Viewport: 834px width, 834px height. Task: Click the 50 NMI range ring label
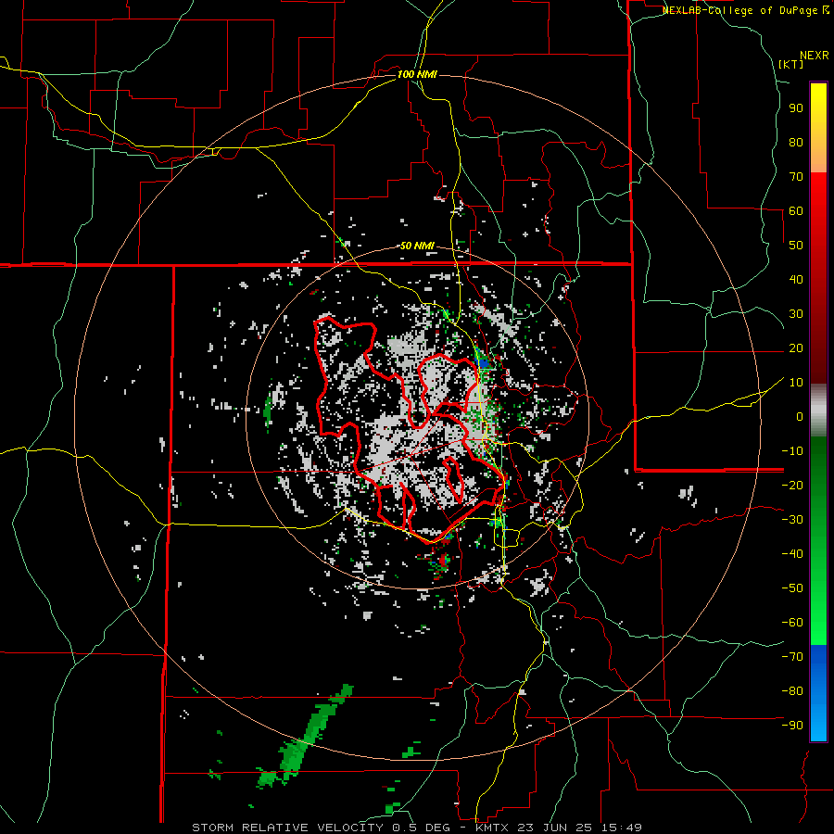(417, 246)
